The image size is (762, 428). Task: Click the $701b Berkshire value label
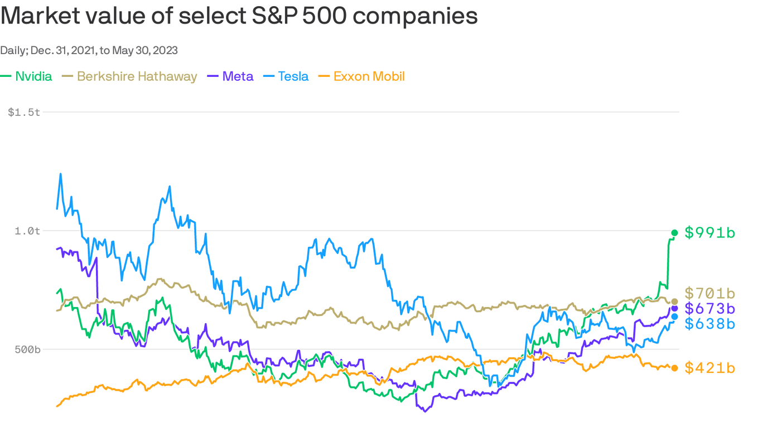click(x=710, y=293)
